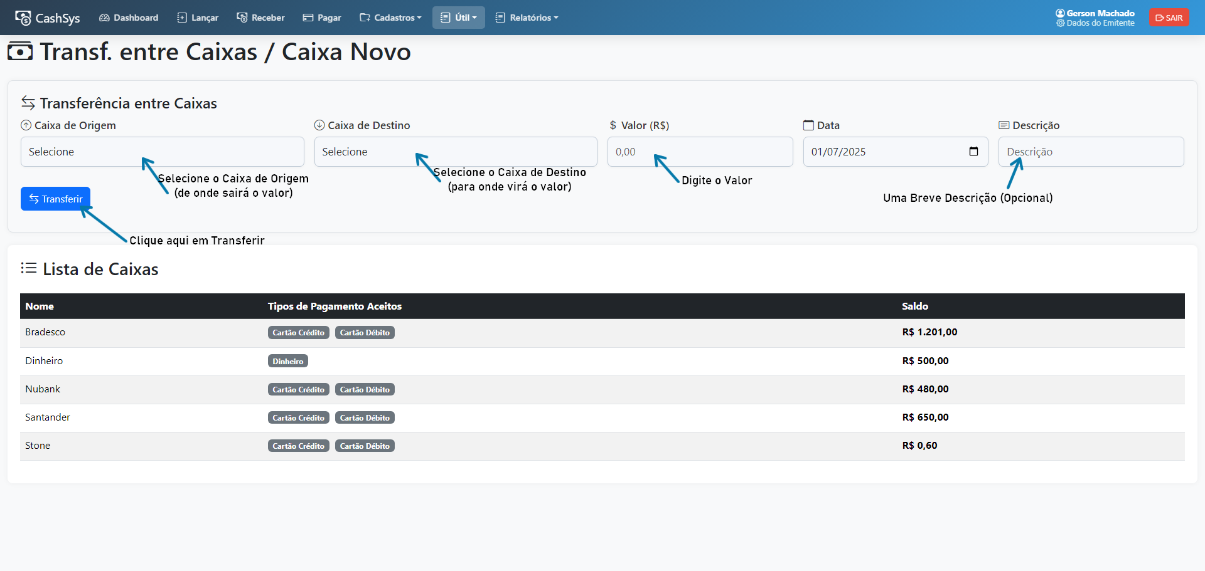Screen dimensions: 1205x571
Task: Open the Caixa de Destino dropdown
Action: (x=455, y=152)
